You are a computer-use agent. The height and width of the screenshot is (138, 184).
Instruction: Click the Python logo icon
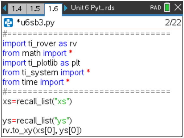pyautogui.click(x=8, y=23)
